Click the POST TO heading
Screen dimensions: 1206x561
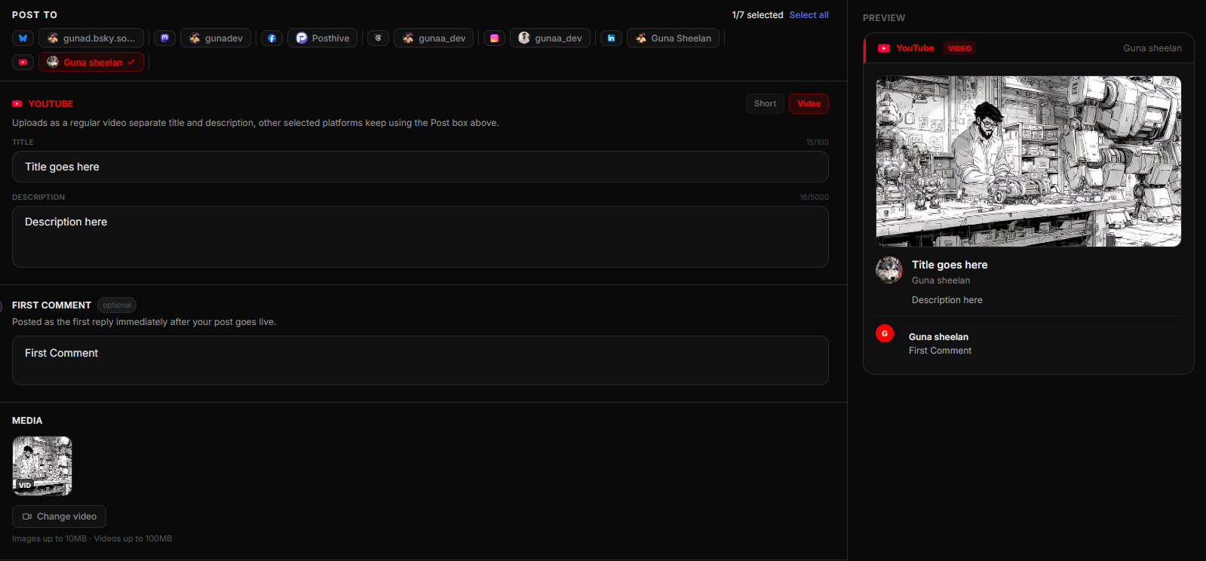(35, 15)
